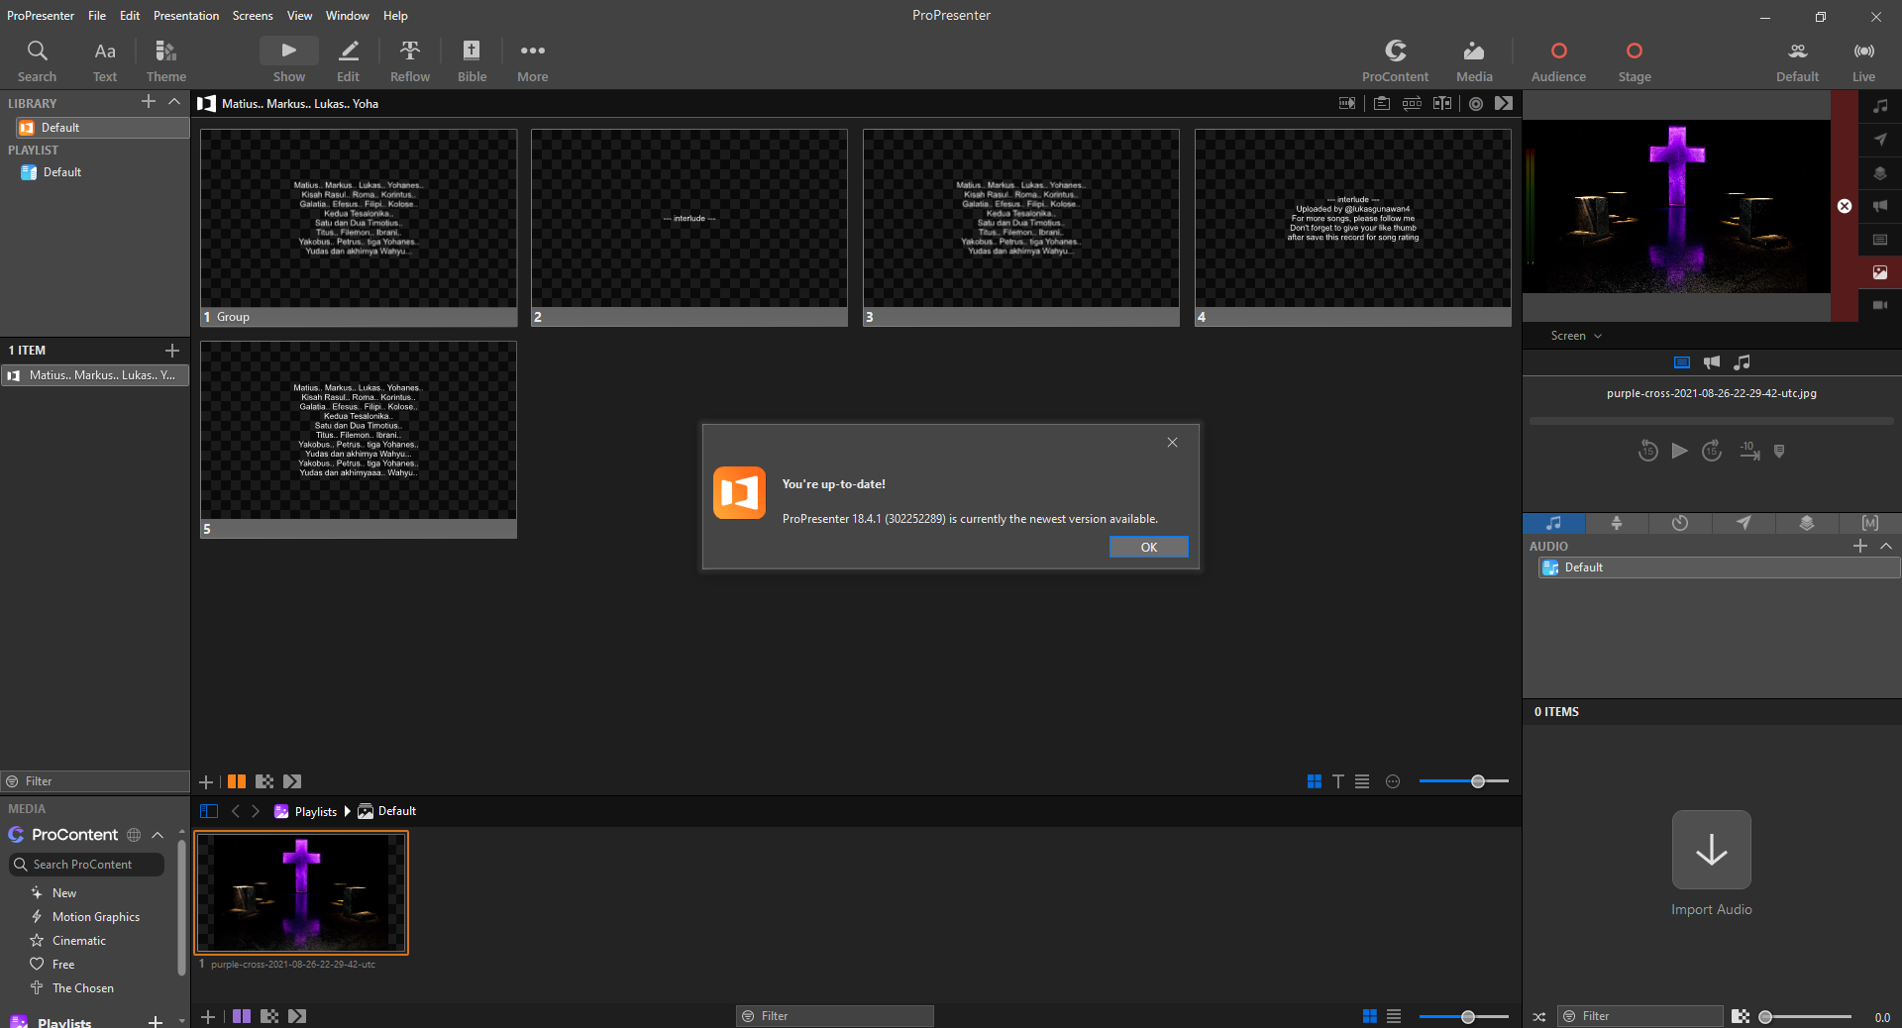Close the update dialog with X

(1172, 443)
